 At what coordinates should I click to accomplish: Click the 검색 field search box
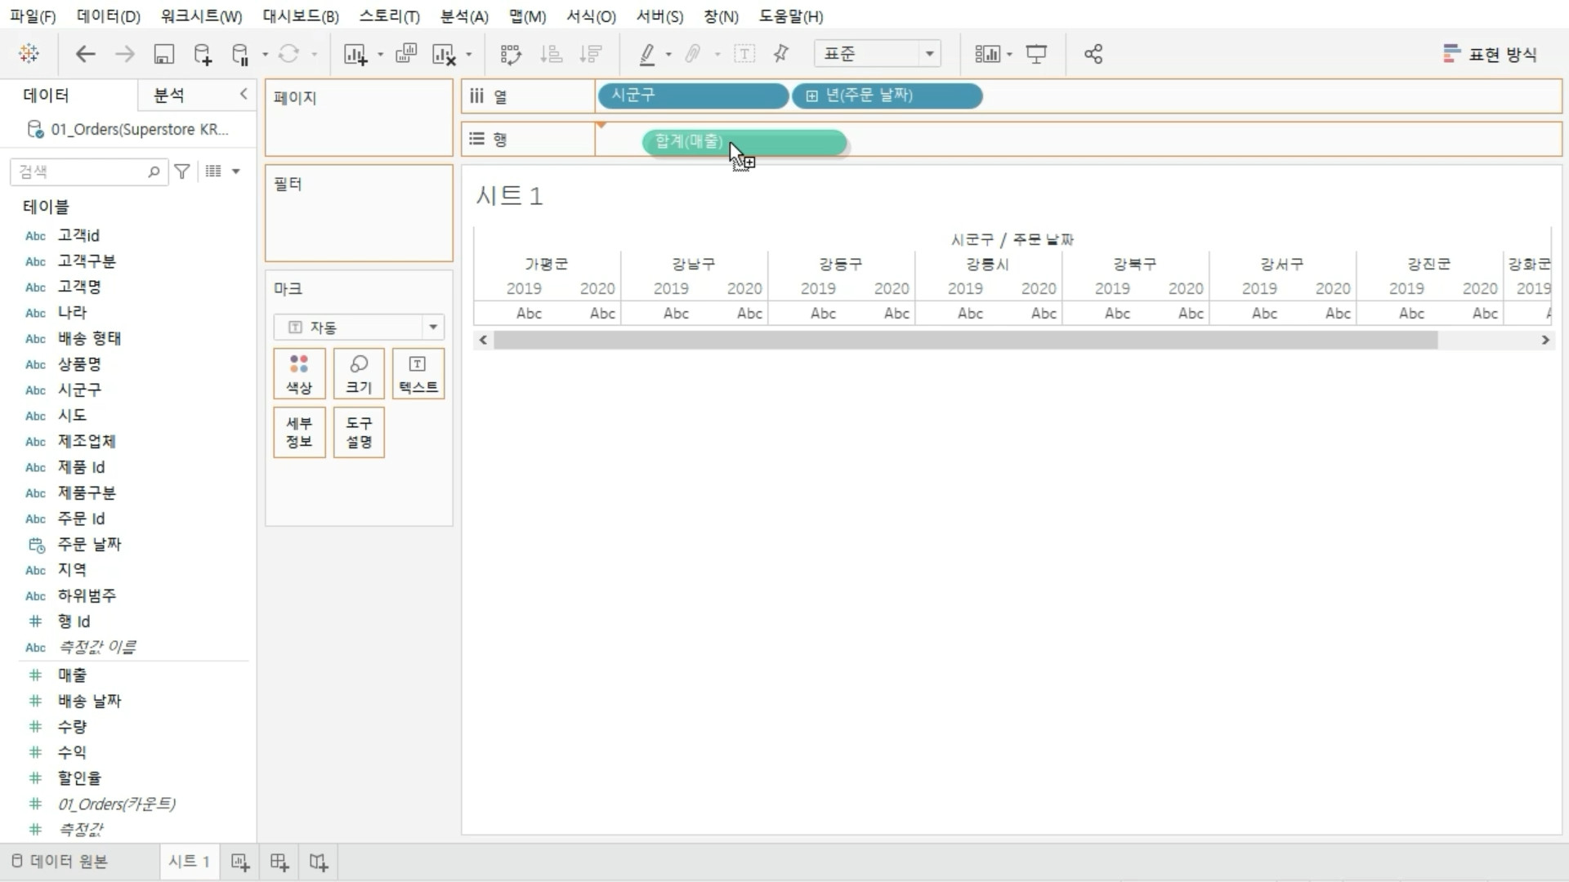[x=82, y=171]
